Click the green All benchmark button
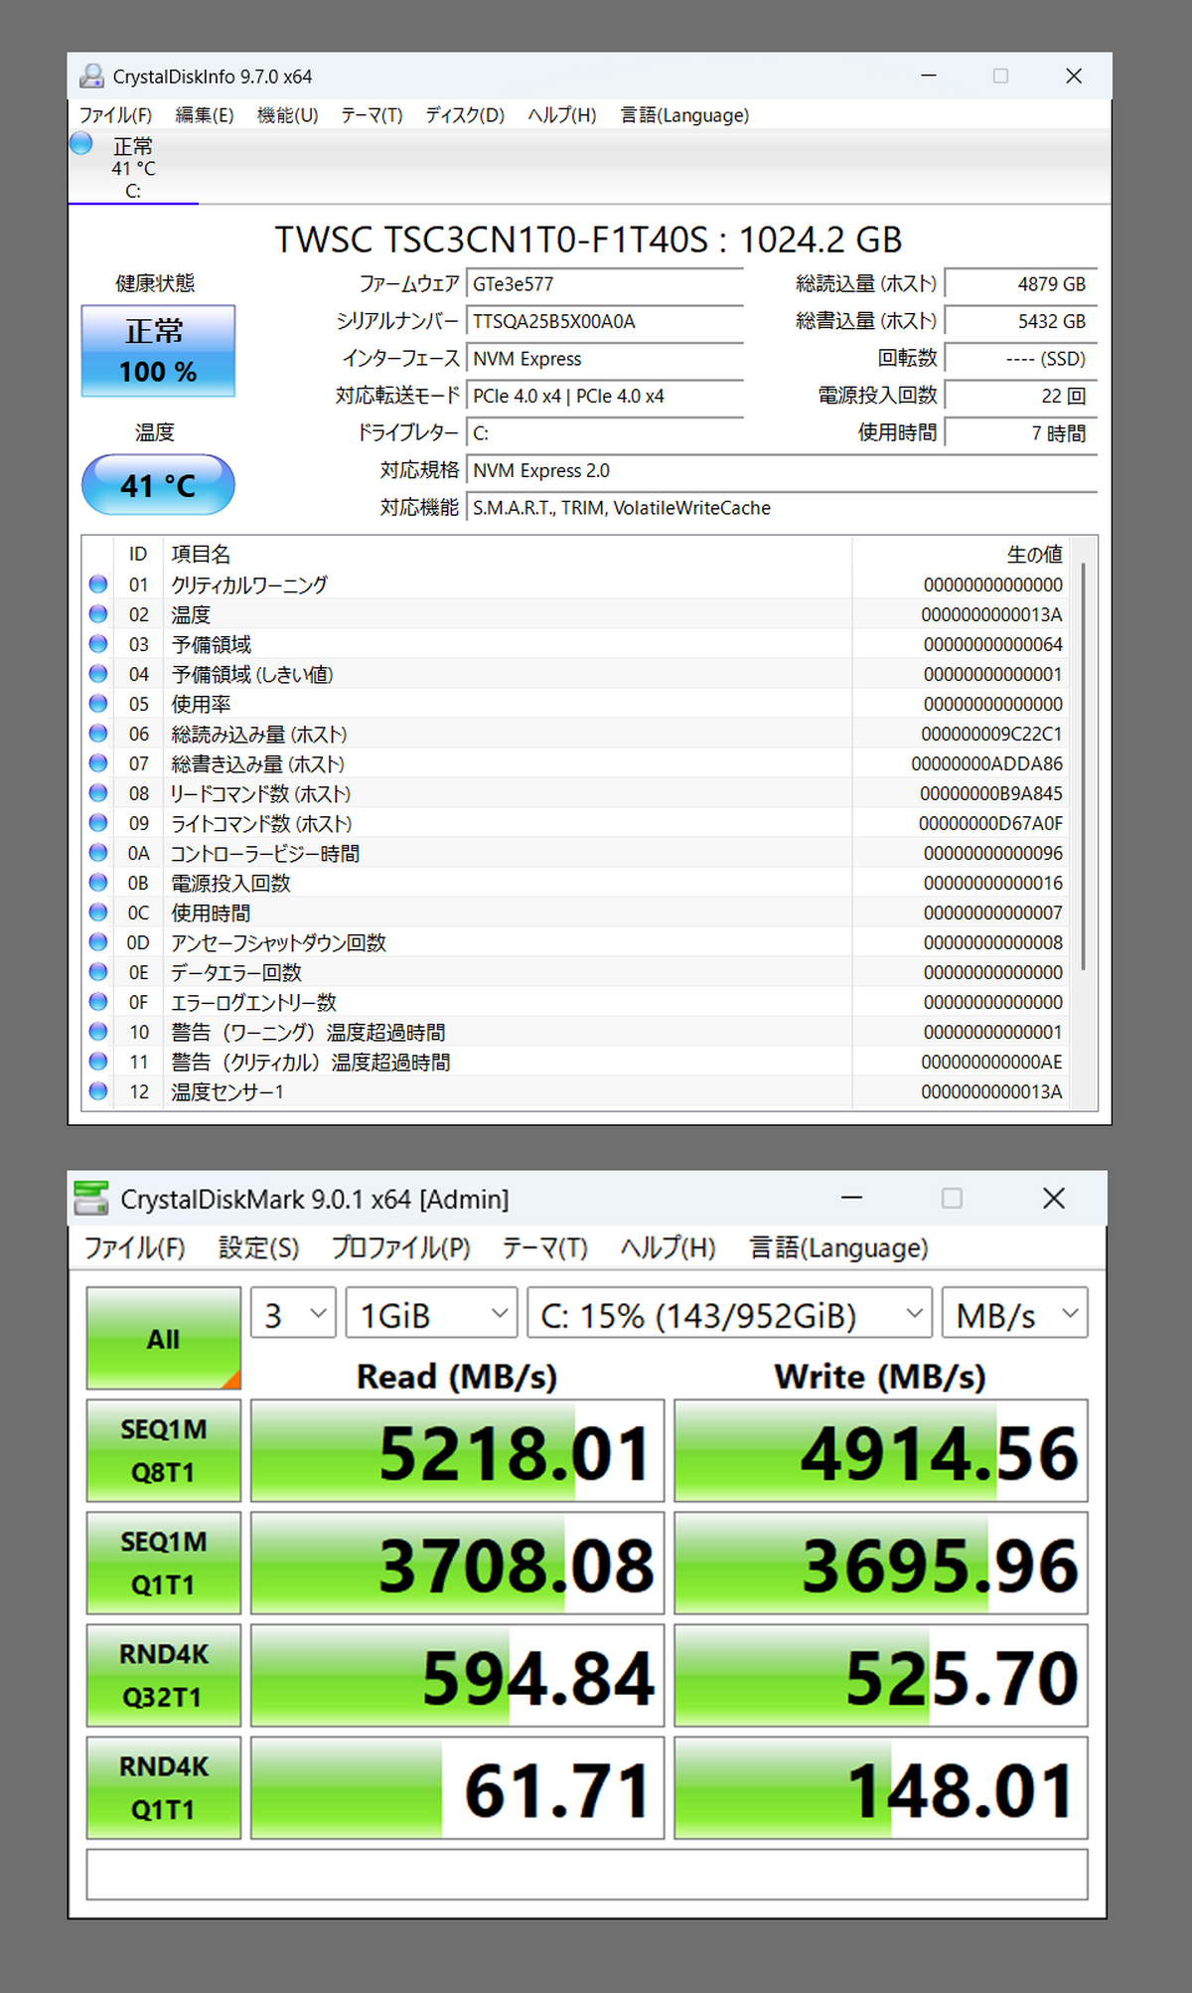1192x1993 pixels. tap(164, 1338)
